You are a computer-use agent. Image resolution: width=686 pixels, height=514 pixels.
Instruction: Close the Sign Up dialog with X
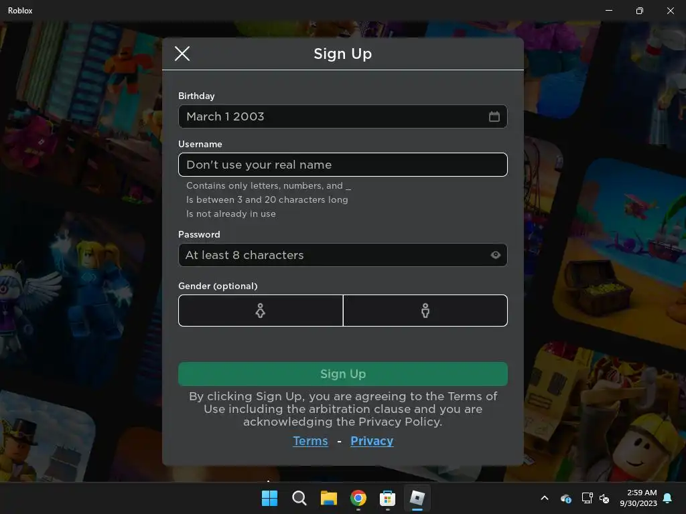coord(182,54)
